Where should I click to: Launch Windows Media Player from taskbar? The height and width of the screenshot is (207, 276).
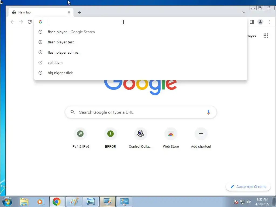(x=40, y=202)
